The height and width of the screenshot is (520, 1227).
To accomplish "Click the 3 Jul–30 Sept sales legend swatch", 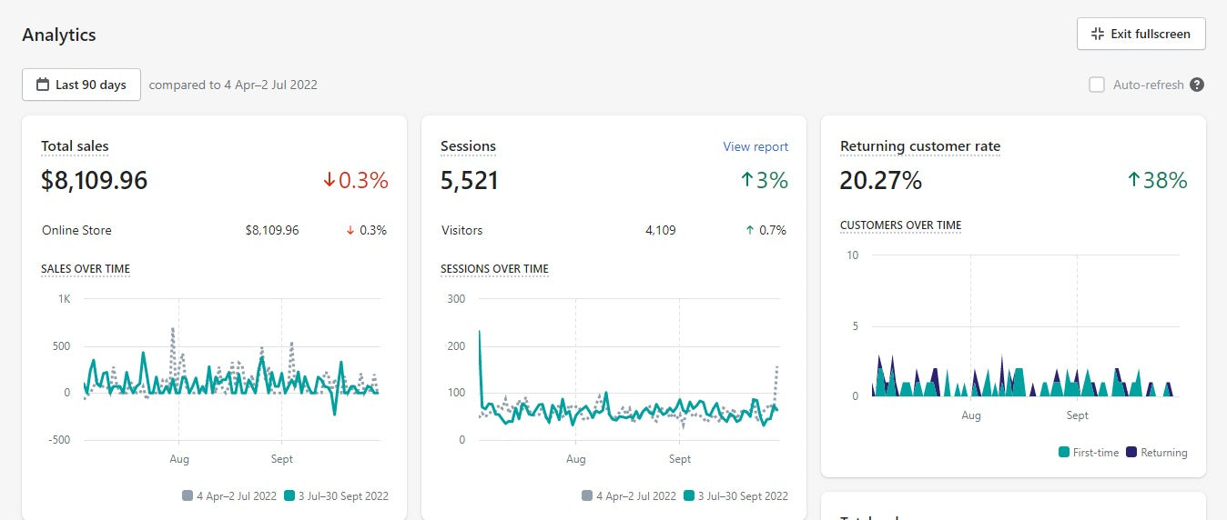I will click(x=289, y=495).
